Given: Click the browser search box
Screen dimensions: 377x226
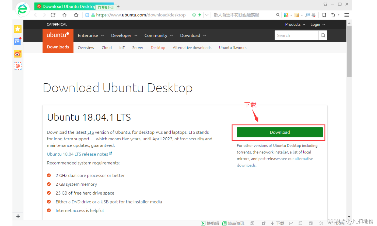Looking at the screenshot, I should pos(244,15).
